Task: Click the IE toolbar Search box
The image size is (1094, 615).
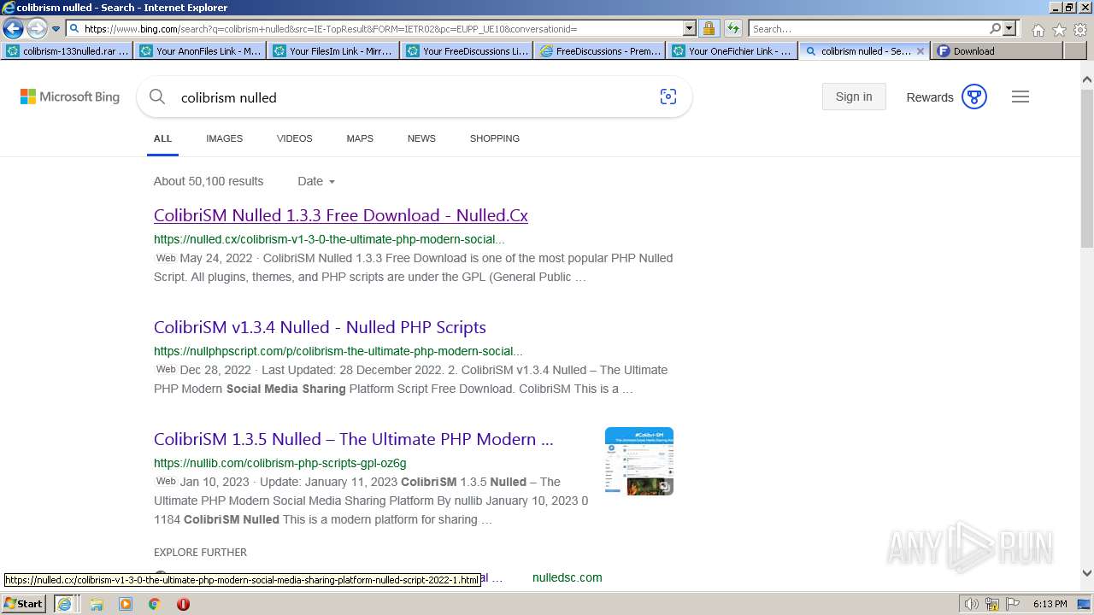Action: tap(868, 29)
